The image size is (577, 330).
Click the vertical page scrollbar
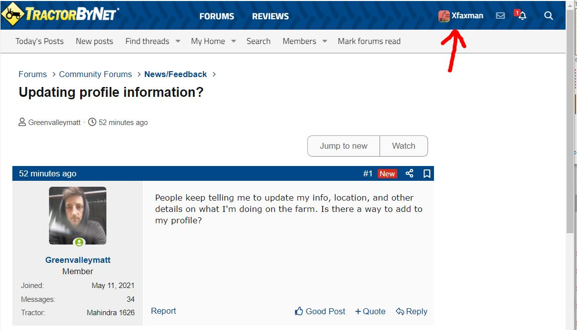click(x=570, y=148)
